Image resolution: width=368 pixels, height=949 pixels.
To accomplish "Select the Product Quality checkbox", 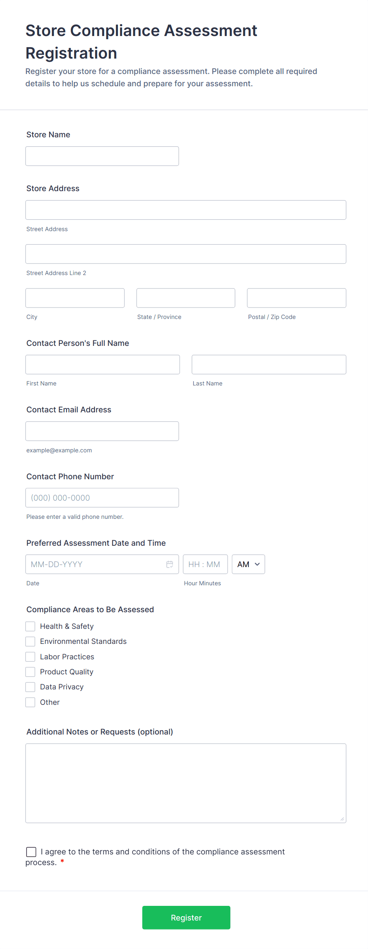I will pyautogui.click(x=30, y=672).
